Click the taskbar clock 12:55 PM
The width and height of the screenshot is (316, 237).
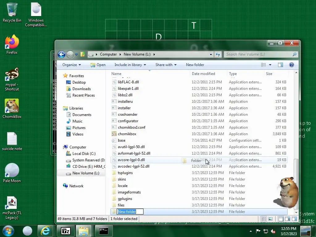pyautogui.click(x=289, y=231)
